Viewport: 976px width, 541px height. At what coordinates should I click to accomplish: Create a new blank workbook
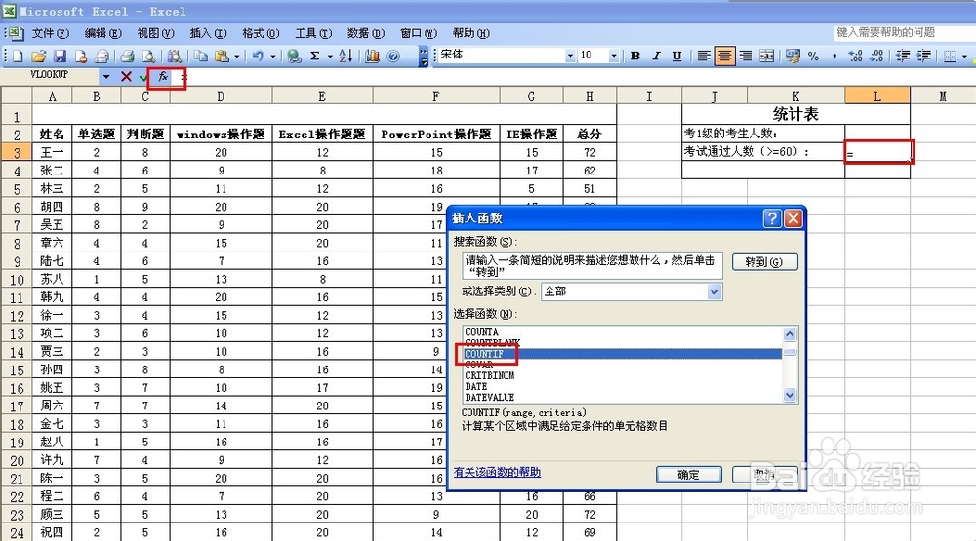(x=18, y=56)
